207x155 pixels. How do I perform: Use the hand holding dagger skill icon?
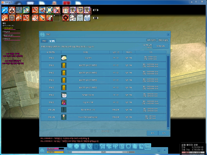[x=19, y=18]
